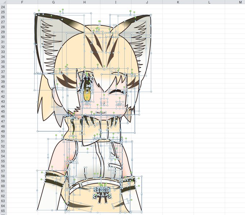
Task: Select row 64 header
Action: [3, 206]
